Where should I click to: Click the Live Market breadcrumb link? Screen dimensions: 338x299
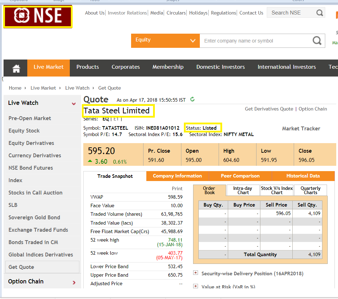(43, 88)
